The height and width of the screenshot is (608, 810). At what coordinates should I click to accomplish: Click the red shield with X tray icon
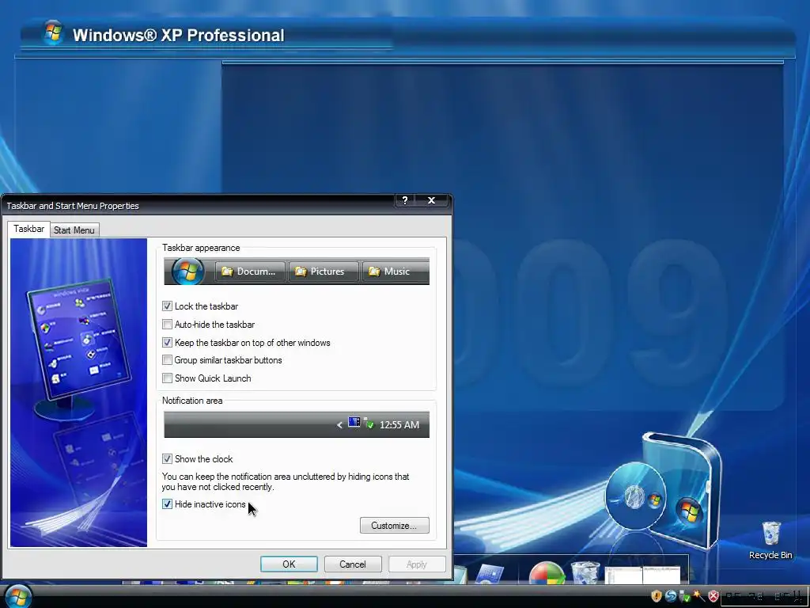[x=713, y=596]
